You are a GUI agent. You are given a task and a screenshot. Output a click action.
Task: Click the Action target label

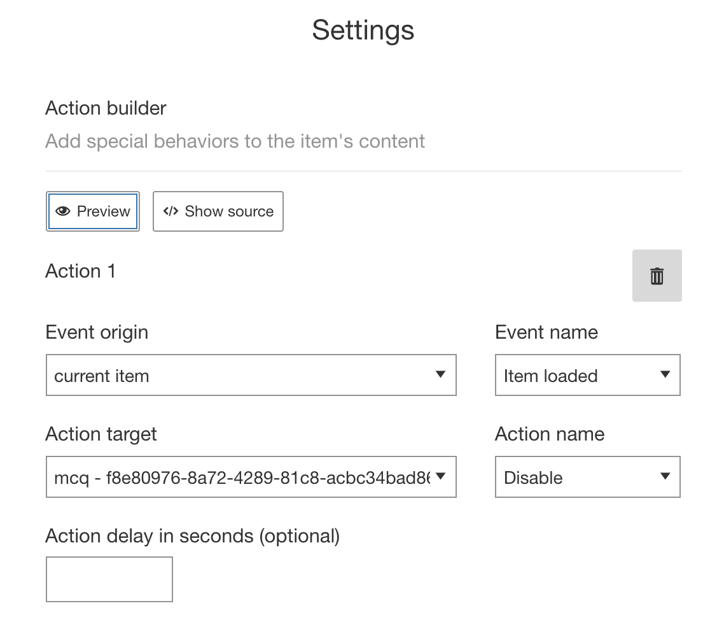(101, 434)
